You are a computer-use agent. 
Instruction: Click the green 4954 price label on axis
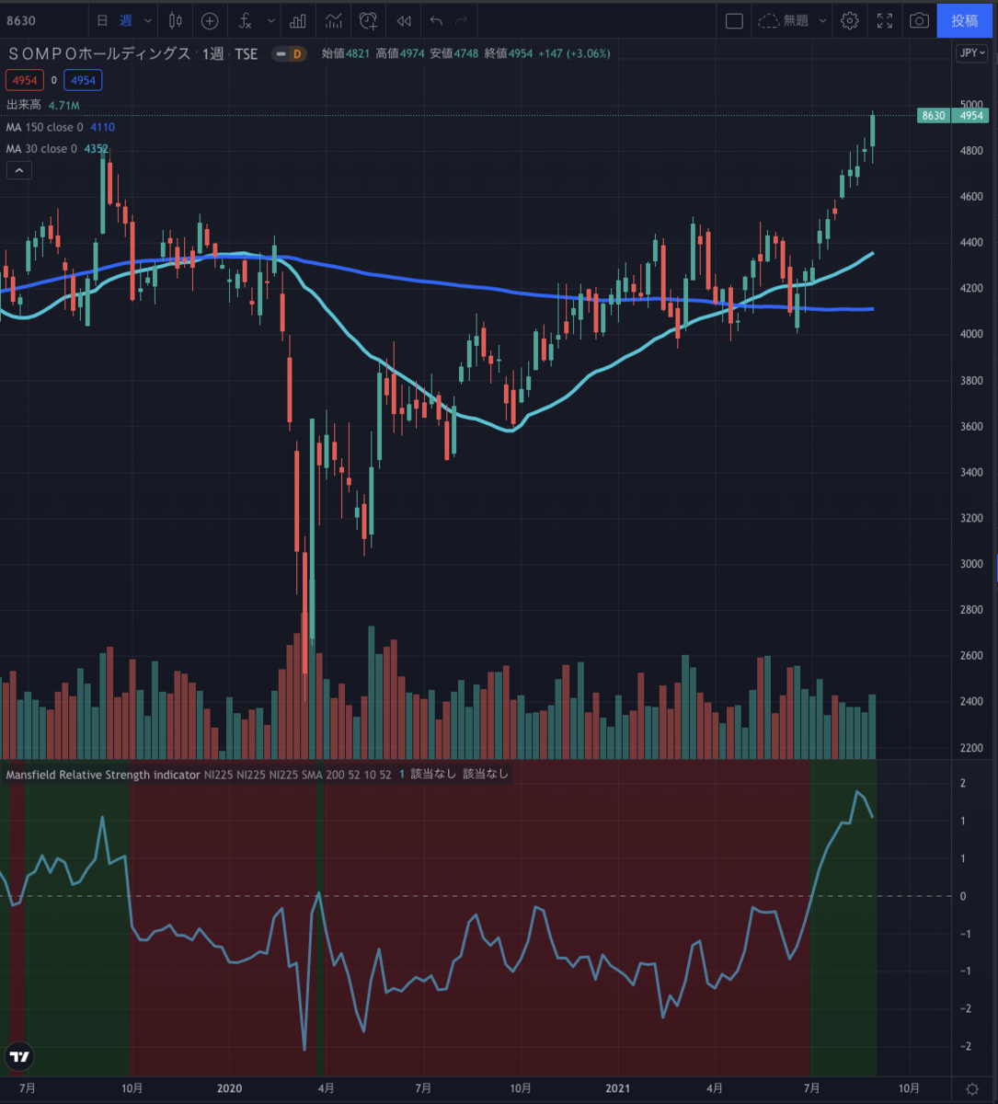click(971, 116)
